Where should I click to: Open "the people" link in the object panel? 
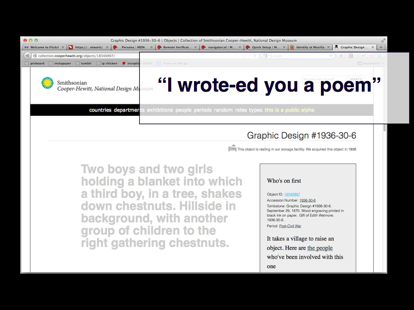tap(320, 248)
